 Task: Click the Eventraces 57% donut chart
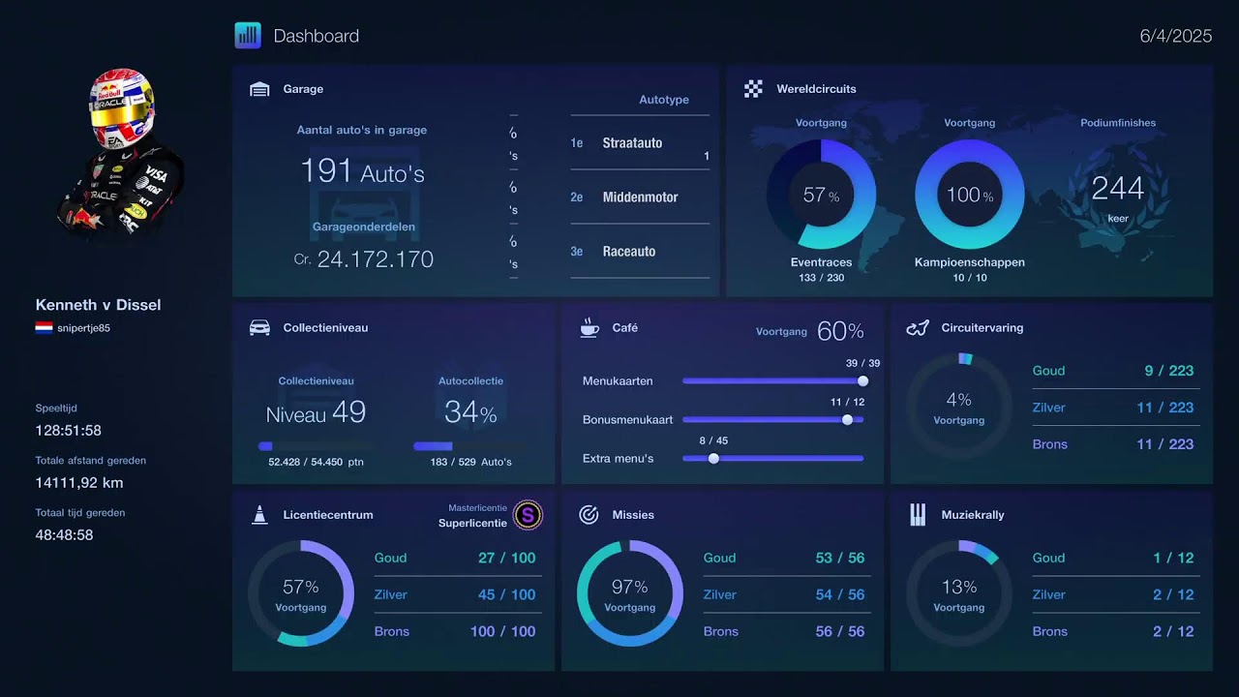pyautogui.click(x=821, y=195)
